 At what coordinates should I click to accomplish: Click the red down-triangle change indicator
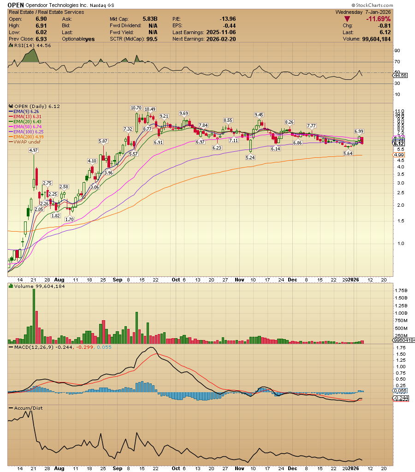click(x=347, y=19)
